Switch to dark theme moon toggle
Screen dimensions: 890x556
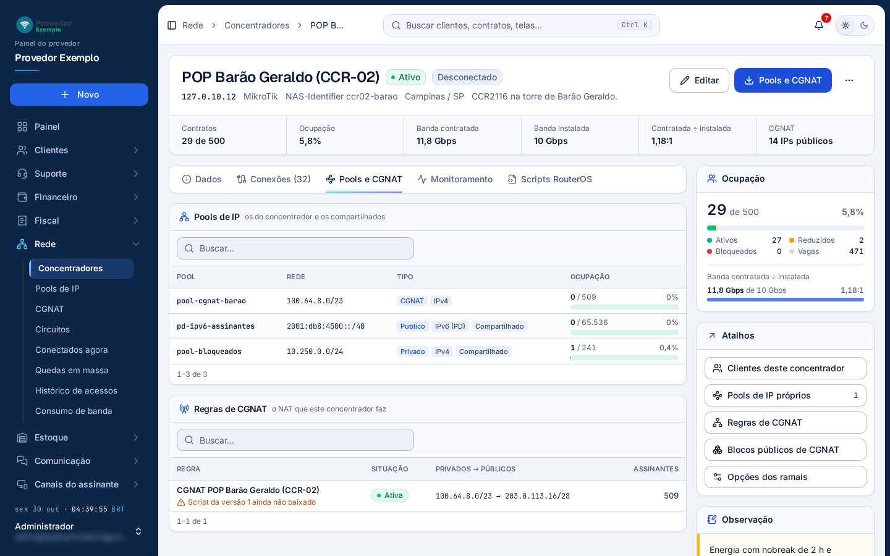(x=864, y=25)
